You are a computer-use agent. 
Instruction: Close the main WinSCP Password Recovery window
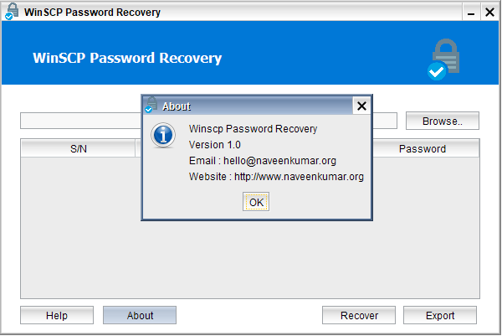[489, 13]
